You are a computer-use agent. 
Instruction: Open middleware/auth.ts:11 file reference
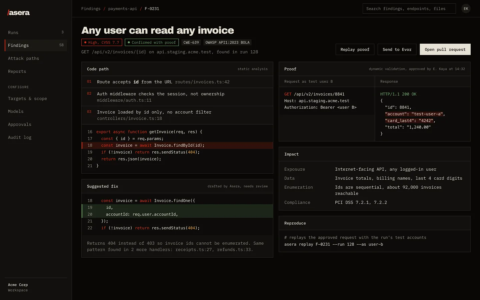click(x=124, y=100)
